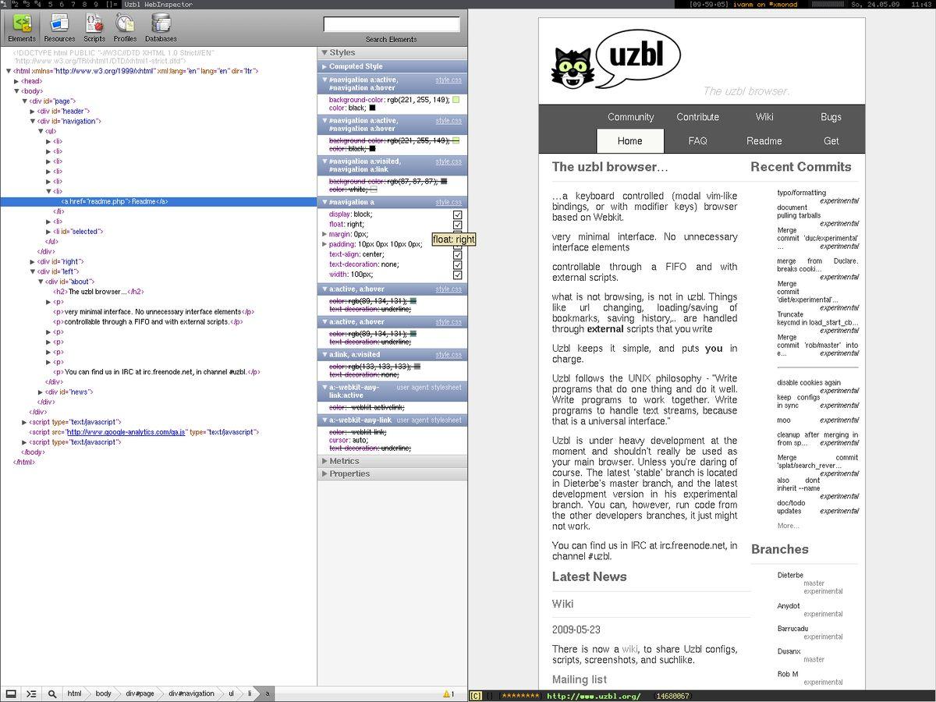Click the magnifier node-search icon in the status bar
The width and height of the screenshot is (936, 702).
pos(51,693)
